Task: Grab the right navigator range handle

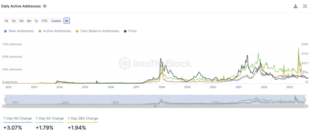Action: 305,100
